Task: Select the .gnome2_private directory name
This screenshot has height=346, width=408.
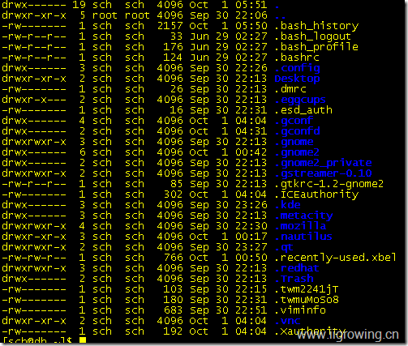Action: click(x=323, y=163)
